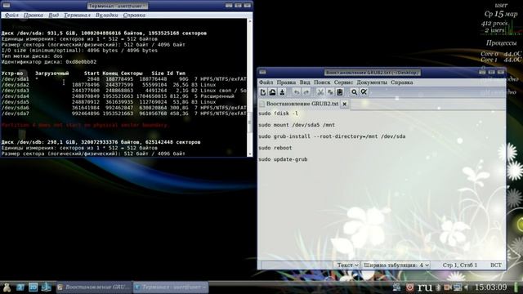The height and width of the screenshot is (294, 523).
Task: Open Терминал menu in terminal window
Action: pos(77,15)
